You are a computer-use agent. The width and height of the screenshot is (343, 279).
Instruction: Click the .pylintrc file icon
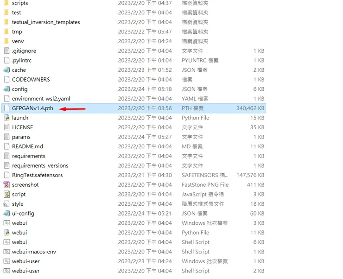click(x=7, y=60)
